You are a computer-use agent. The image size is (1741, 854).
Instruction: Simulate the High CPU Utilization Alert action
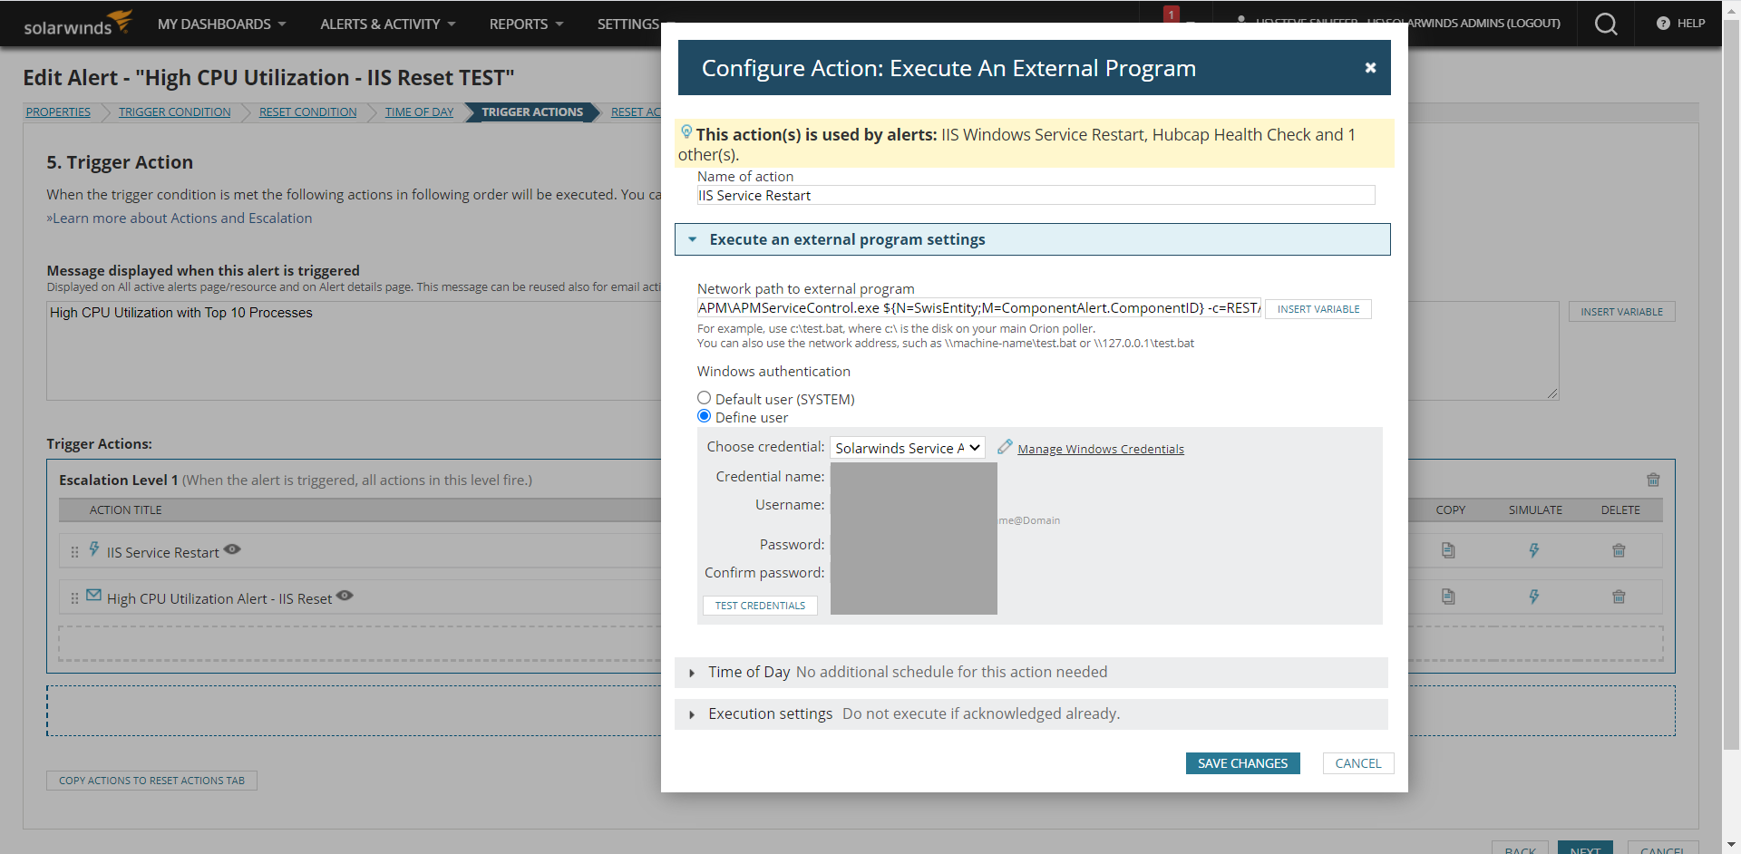tap(1534, 597)
